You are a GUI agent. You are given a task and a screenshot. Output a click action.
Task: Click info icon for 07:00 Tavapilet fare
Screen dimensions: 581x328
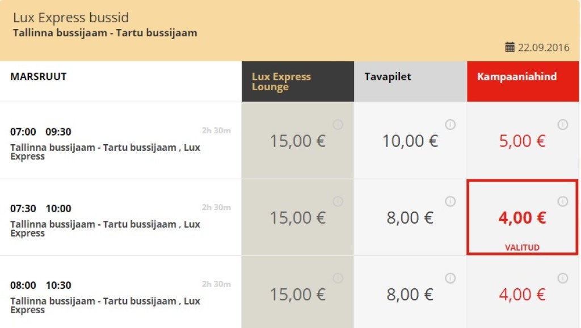point(451,125)
